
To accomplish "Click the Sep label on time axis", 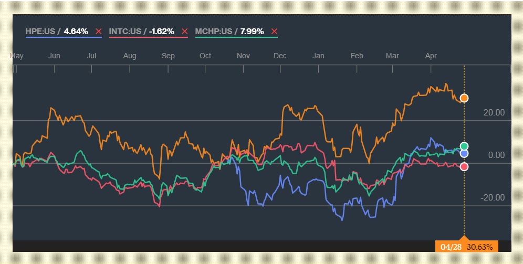I will [x=168, y=56].
